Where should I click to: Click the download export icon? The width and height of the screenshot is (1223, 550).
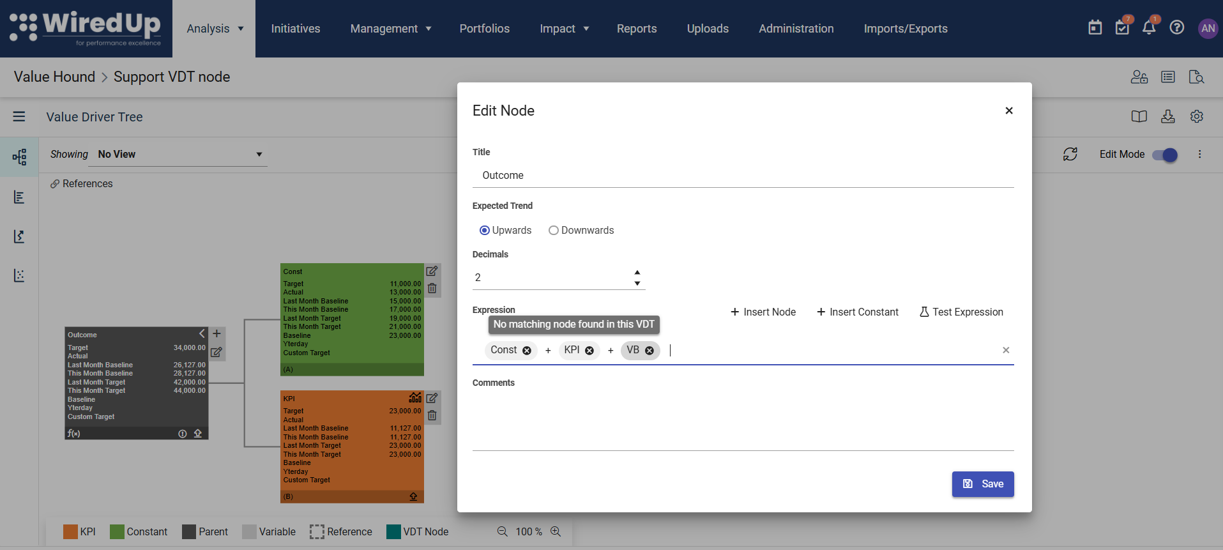(1167, 116)
